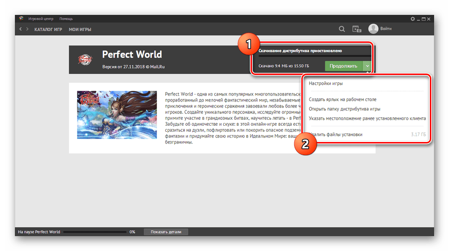This screenshot has width=449, height=251.
Task: Open settings gear in title bar
Action: point(413,19)
